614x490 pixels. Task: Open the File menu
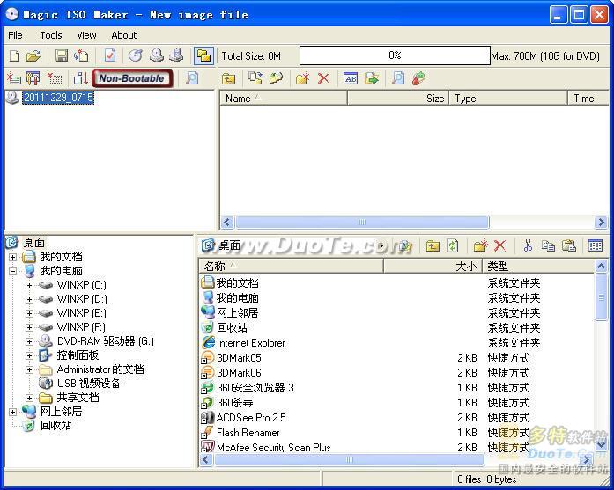15,35
